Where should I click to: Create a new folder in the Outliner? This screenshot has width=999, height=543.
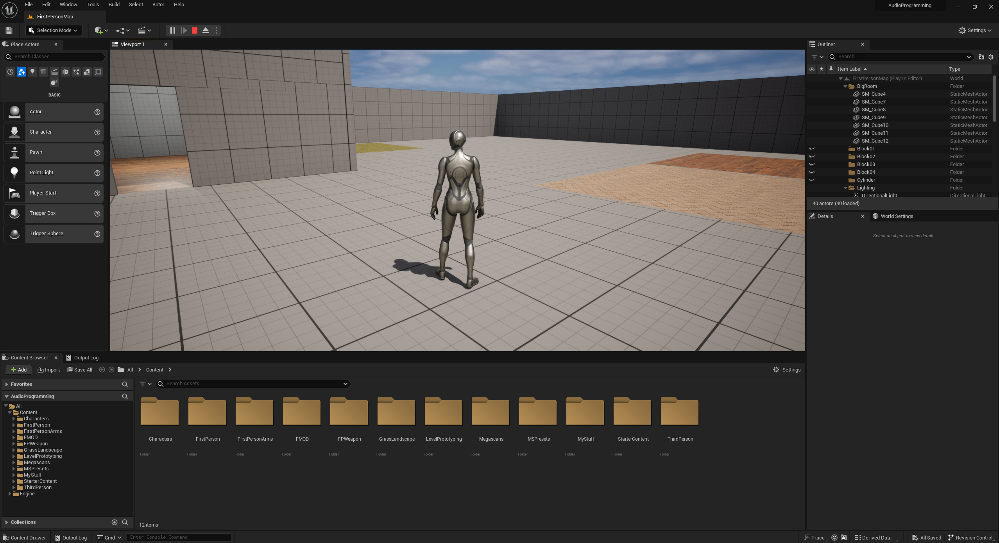[x=981, y=57]
